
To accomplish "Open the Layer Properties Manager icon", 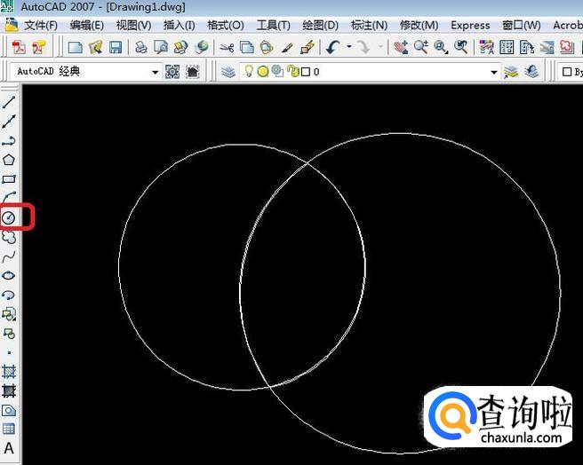I will pyautogui.click(x=228, y=72).
